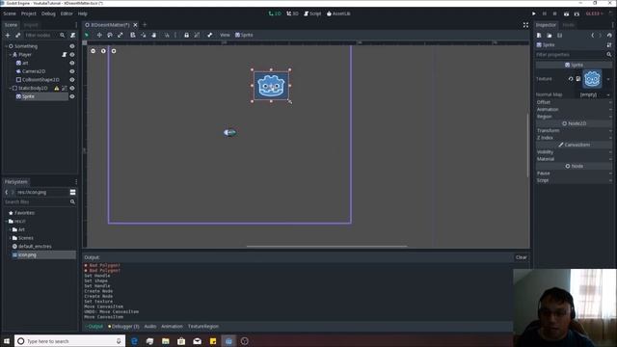Open bone/skeleton options icon in toolbar
The width and height of the screenshot is (617, 347).
(x=210, y=35)
